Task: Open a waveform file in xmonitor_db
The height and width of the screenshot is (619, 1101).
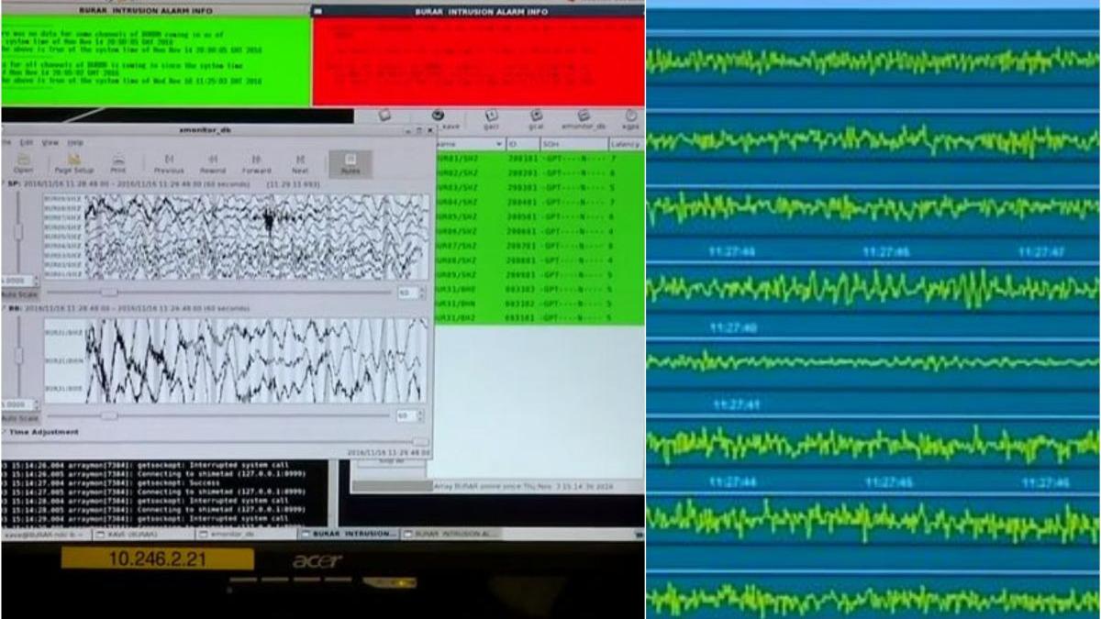Action: click(x=22, y=161)
